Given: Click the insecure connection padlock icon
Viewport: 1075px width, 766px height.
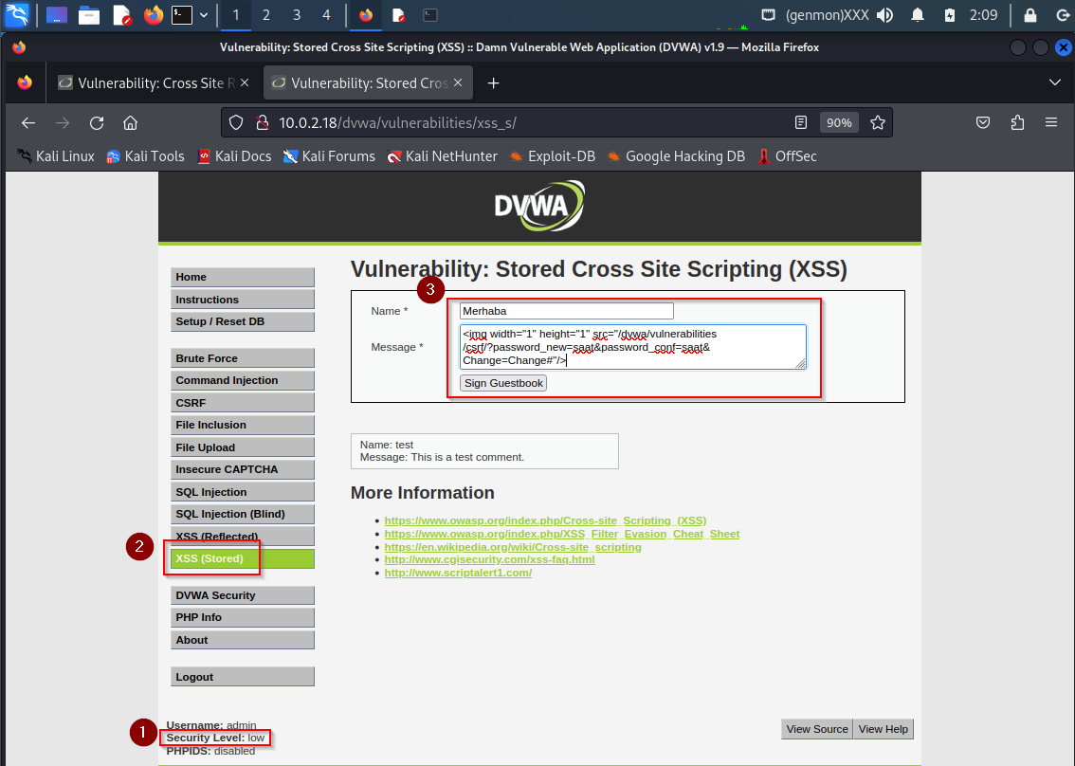Looking at the screenshot, I should click(262, 122).
